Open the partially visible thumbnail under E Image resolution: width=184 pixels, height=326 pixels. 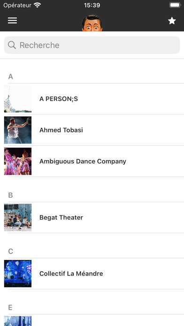(18, 321)
